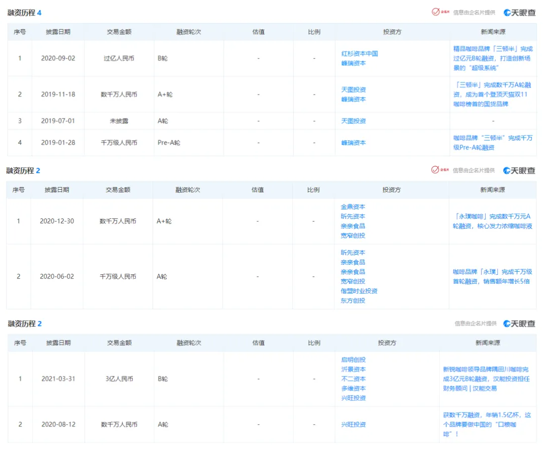The width and height of the screenshot is (544, 451).
Task: Open news about 隅田川咖啡 3亿元 B轮
Action: (487, 379)
